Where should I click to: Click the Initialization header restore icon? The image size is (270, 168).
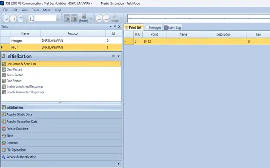113,56
